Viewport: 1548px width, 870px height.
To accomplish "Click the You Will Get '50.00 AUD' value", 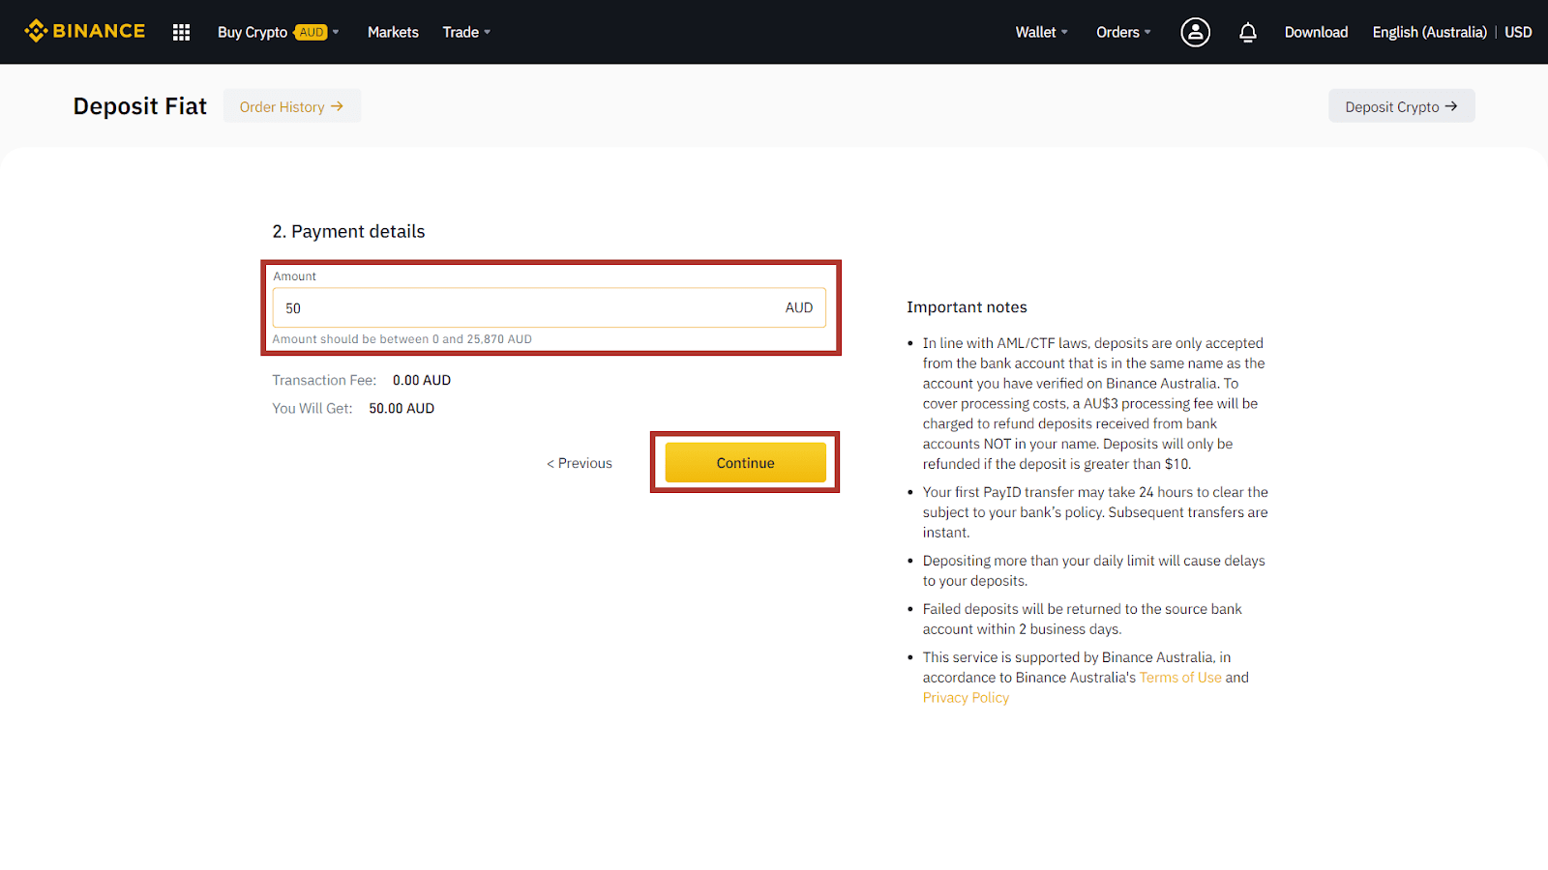I will 402,408.
